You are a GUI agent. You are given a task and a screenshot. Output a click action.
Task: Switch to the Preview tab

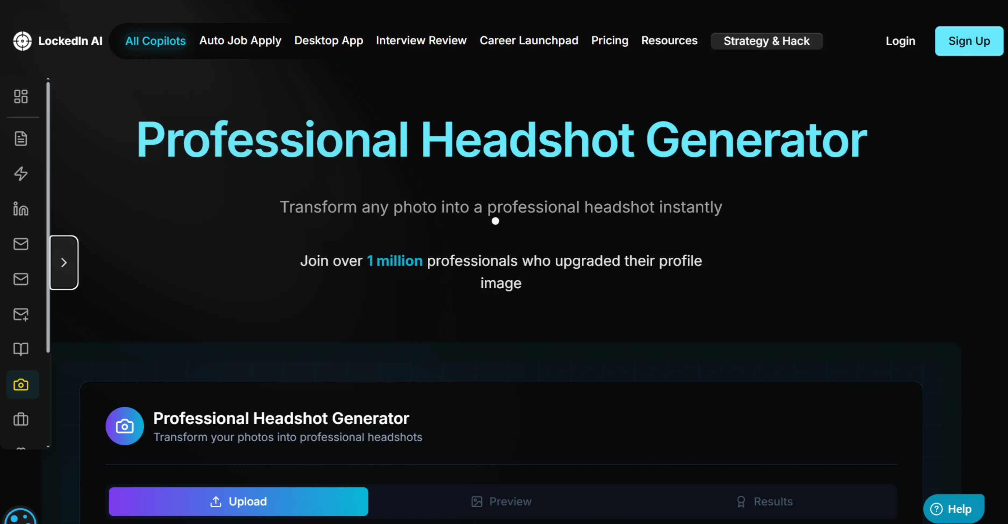(501, 501)
